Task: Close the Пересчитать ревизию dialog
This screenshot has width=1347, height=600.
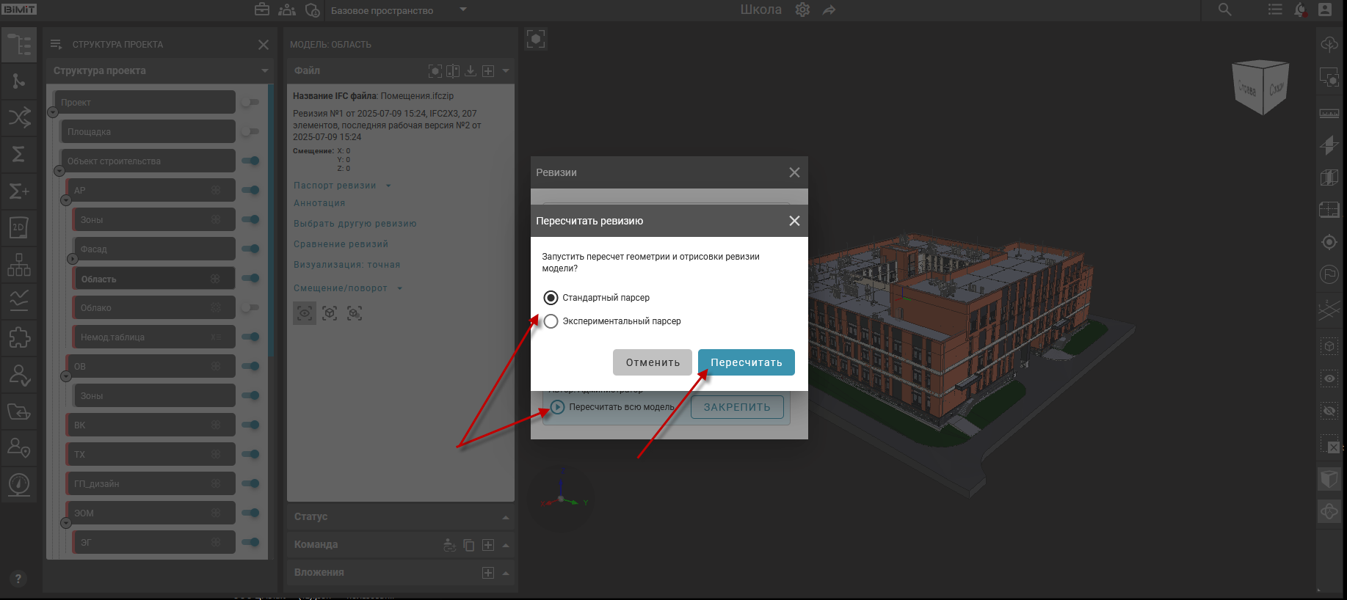Action: point(794,221)
